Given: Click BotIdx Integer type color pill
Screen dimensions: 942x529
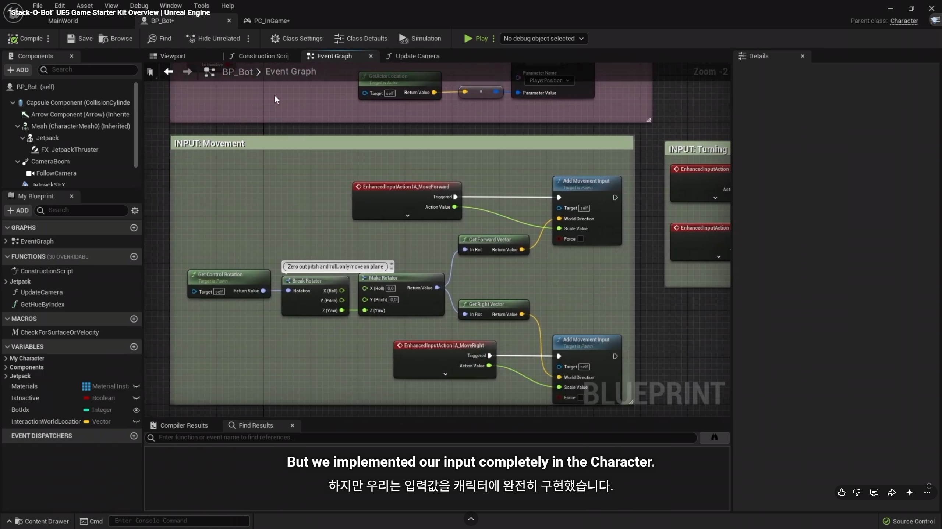Looking at the screenshot, I should 86,410.
